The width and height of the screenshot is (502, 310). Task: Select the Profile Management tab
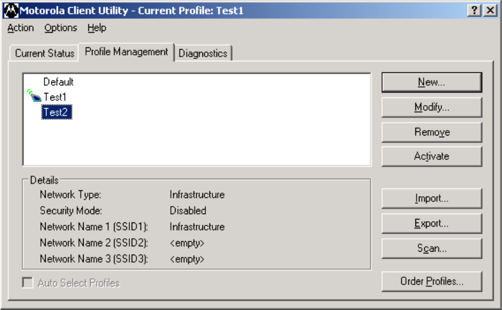coord(126,52)
